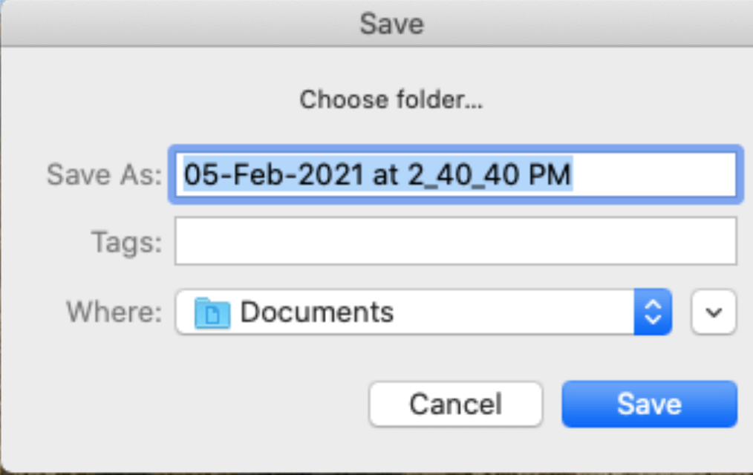Screen dimensions: 753x475
Task: Select the Save As text box
Action: coord(456,174)
